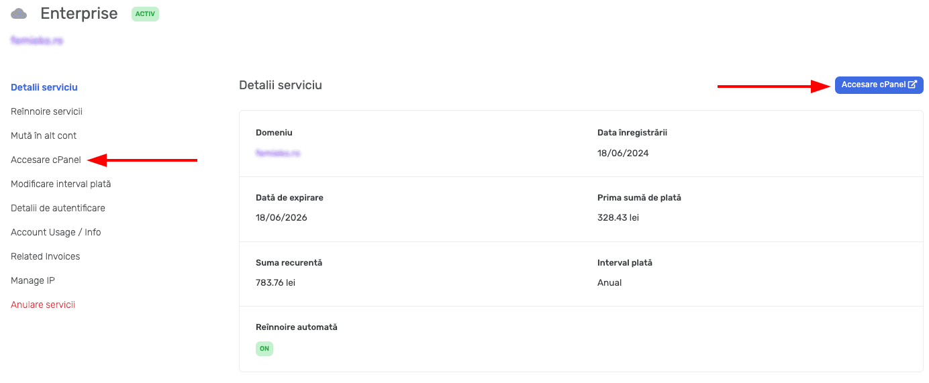The width and height of the screenshot is (929, 383).
Task: Click the domain link under the Enterprise title
Action: tap(37, 40)
